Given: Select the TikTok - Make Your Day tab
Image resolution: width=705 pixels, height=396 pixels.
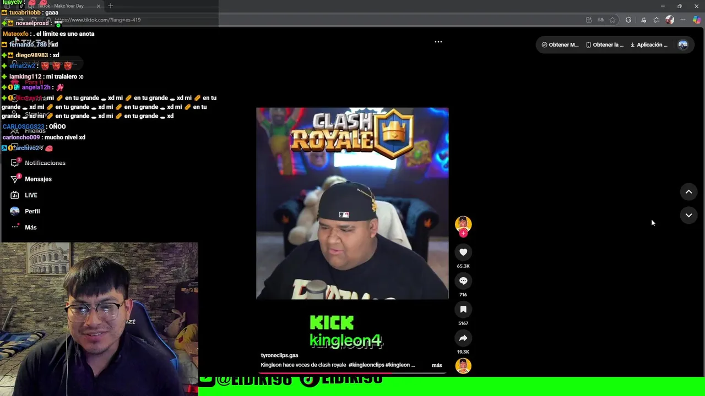Looking at the screenshot, I should click(x=61, y=6).
